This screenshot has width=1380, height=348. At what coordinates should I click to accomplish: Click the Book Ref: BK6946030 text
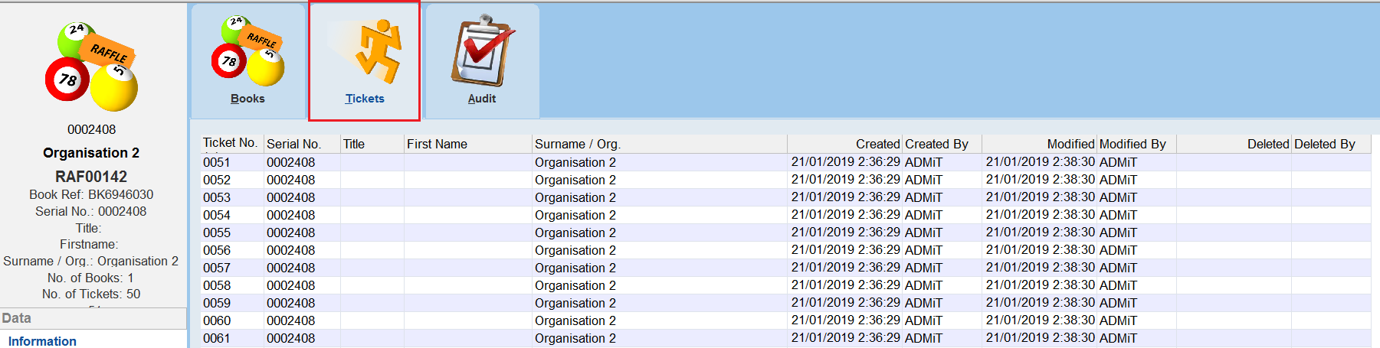pyautogui.click(x=91, y=194)
